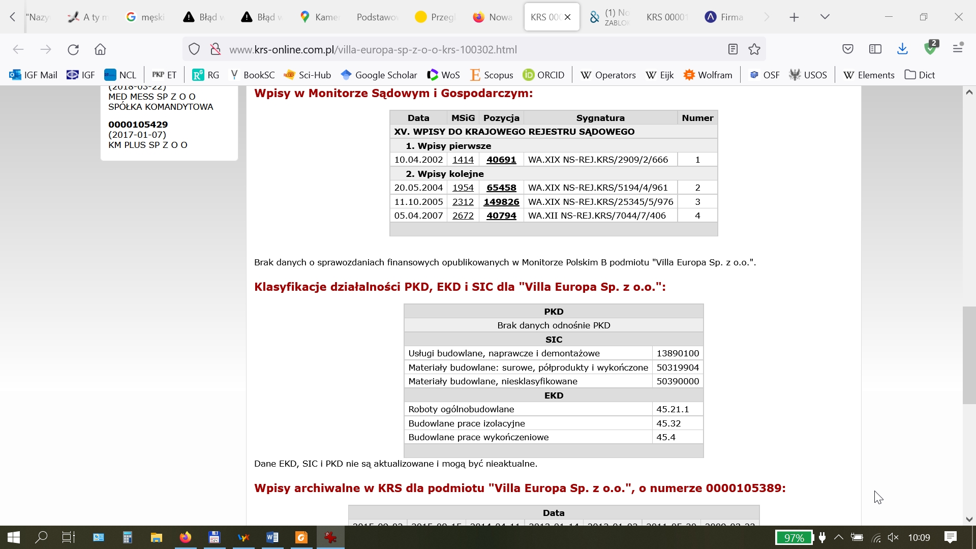Image resolution: width=976 pixels, height=549 pixels.
Task: Toggle reader view icon
Action: (x=733, y=49)
